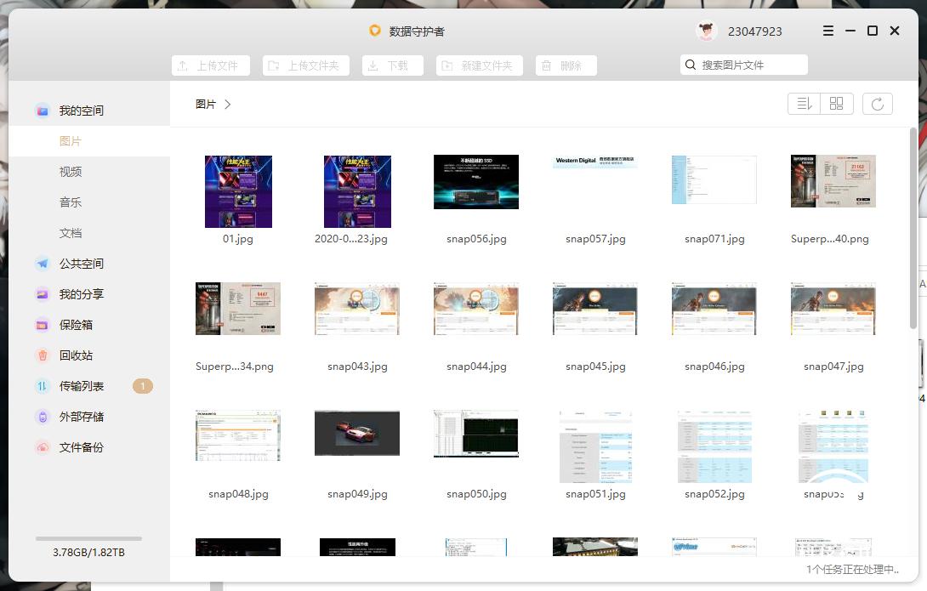Select the snap046.jpg thumbnail
The height and width of the screenshot is (591, 927).
click(x=714, y=309)
